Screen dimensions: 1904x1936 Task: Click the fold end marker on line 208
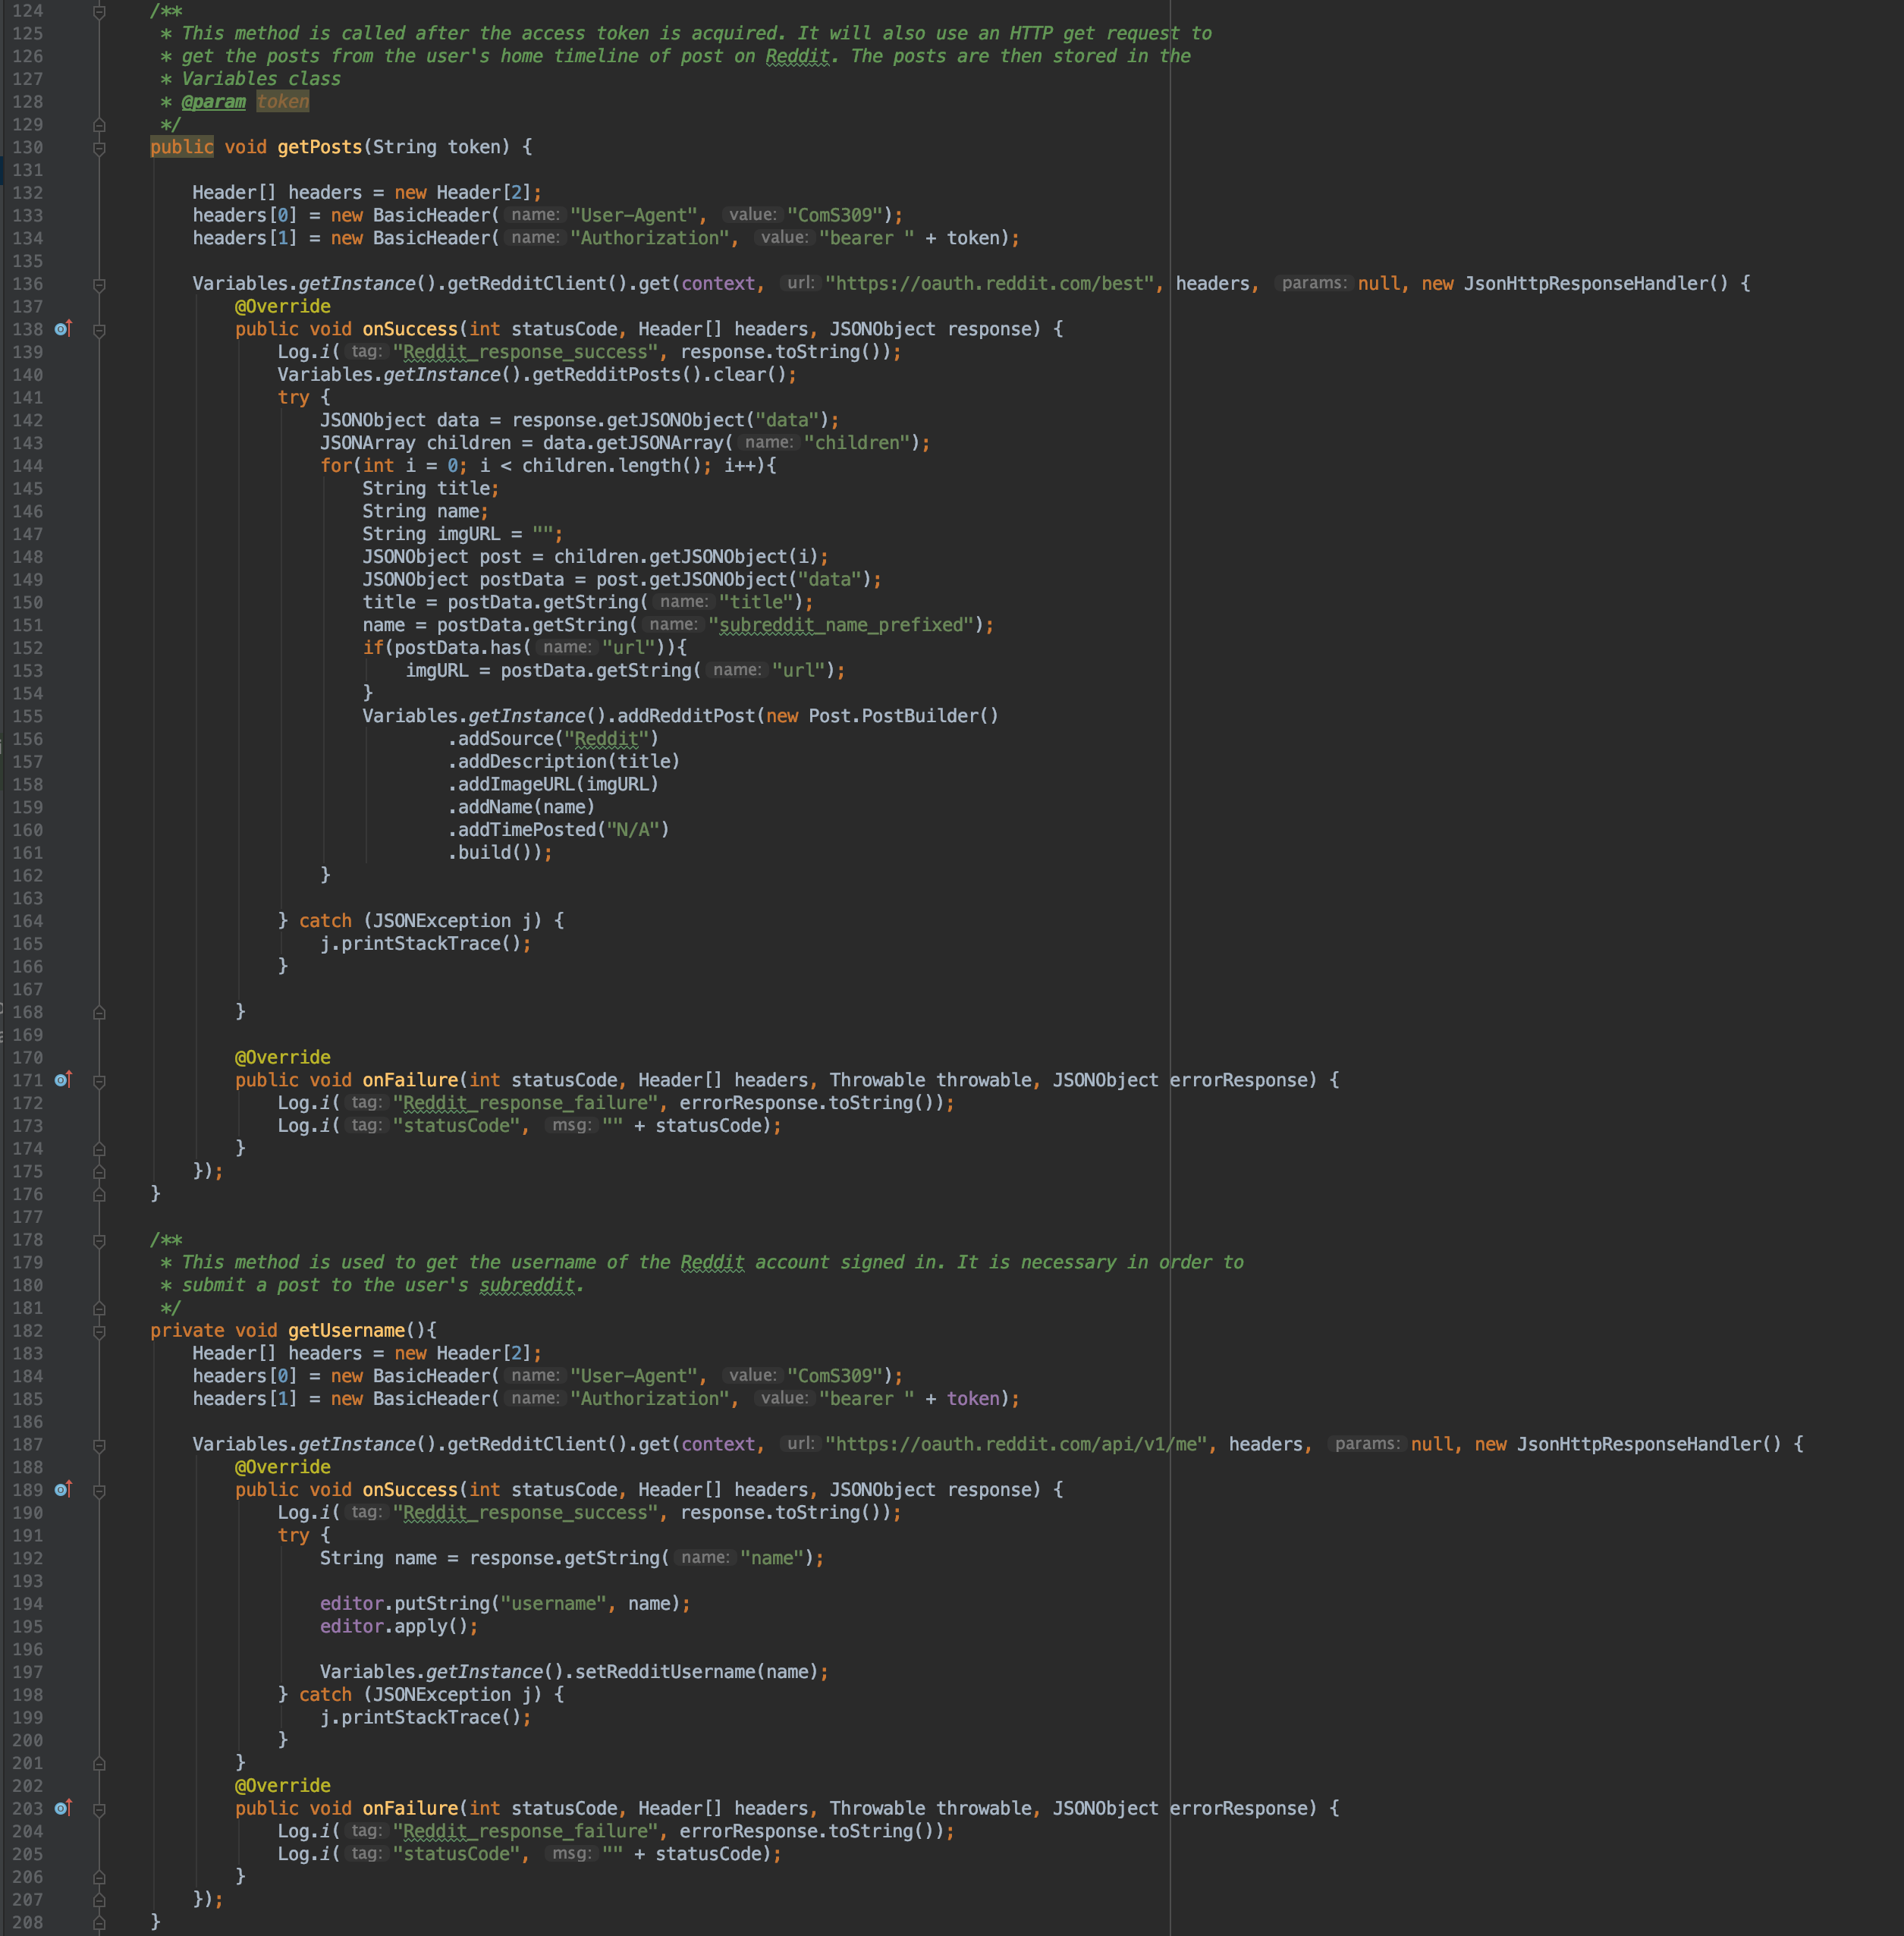tap(99, 1922)
